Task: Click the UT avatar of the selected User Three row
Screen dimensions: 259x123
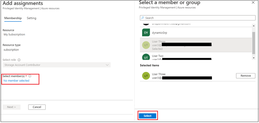Action: [146, 45]
